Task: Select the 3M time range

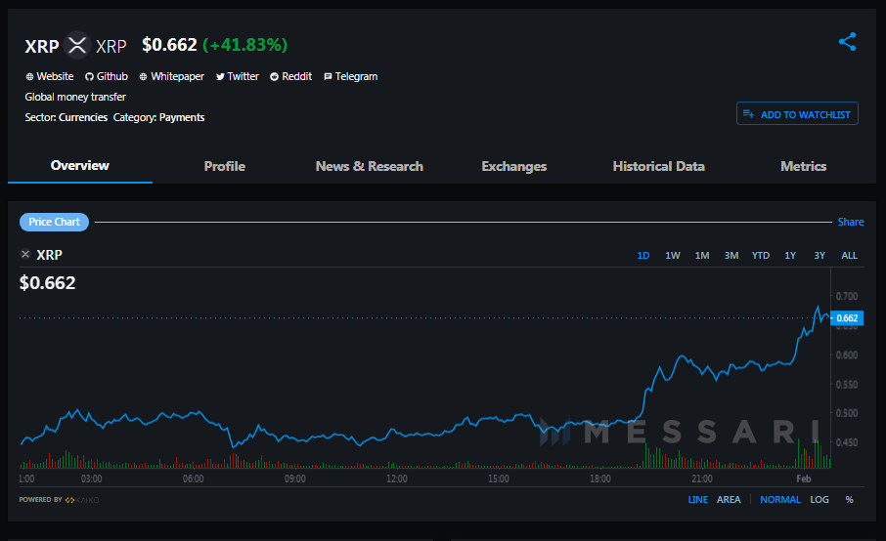Action: click(x=731, y=256)
